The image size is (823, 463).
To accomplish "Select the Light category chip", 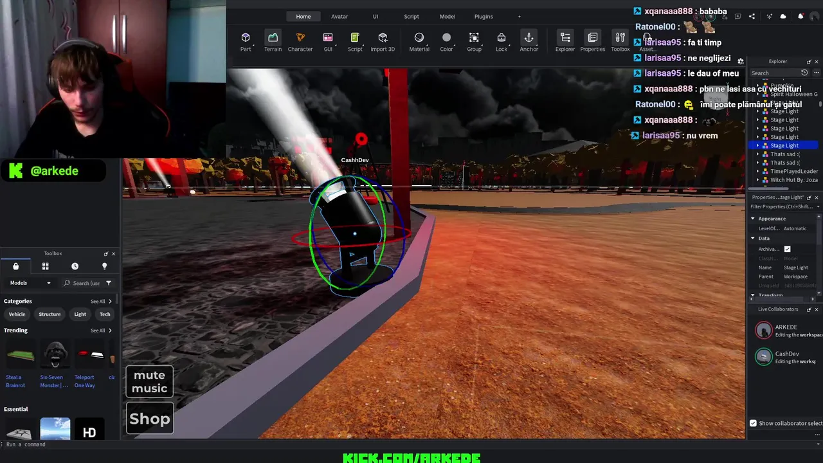I will point(80,314).
